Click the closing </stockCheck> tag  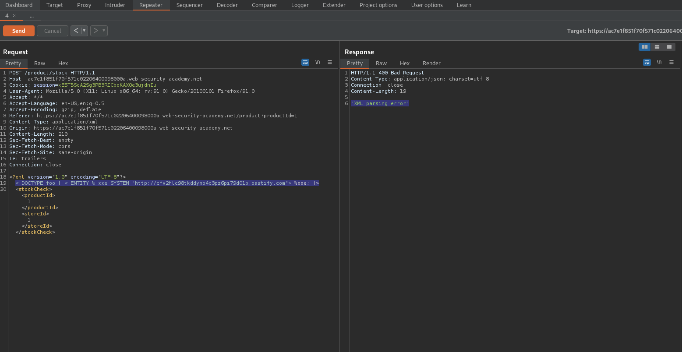[35, 232]
